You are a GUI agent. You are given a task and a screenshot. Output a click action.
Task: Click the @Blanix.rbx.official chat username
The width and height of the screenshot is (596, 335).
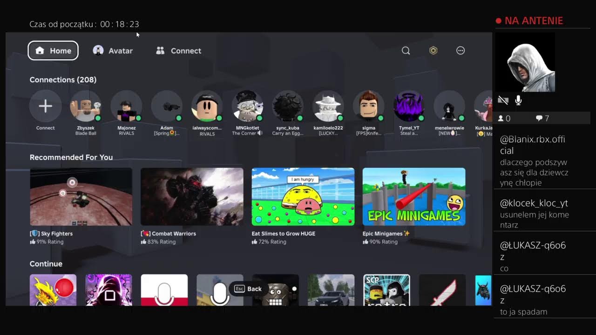click(x=533, y=145)
